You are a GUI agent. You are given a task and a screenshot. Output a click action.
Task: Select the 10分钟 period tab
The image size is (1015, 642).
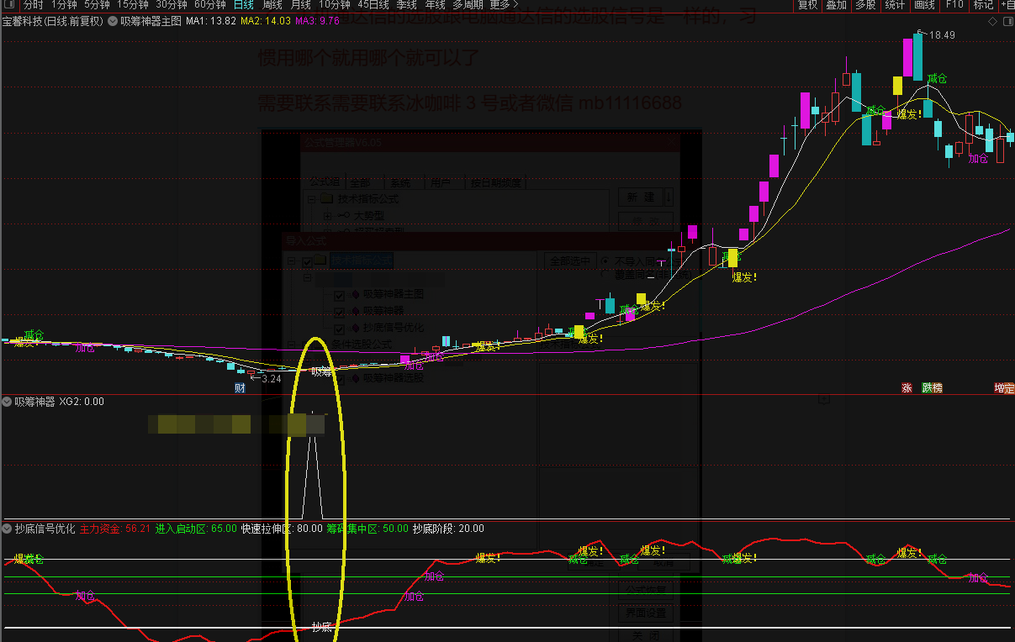[x=334, y=5]
